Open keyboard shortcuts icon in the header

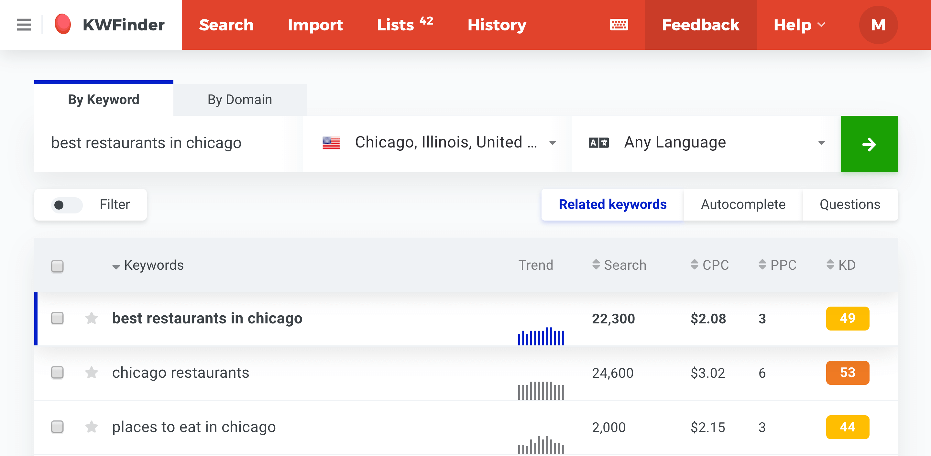619,25
